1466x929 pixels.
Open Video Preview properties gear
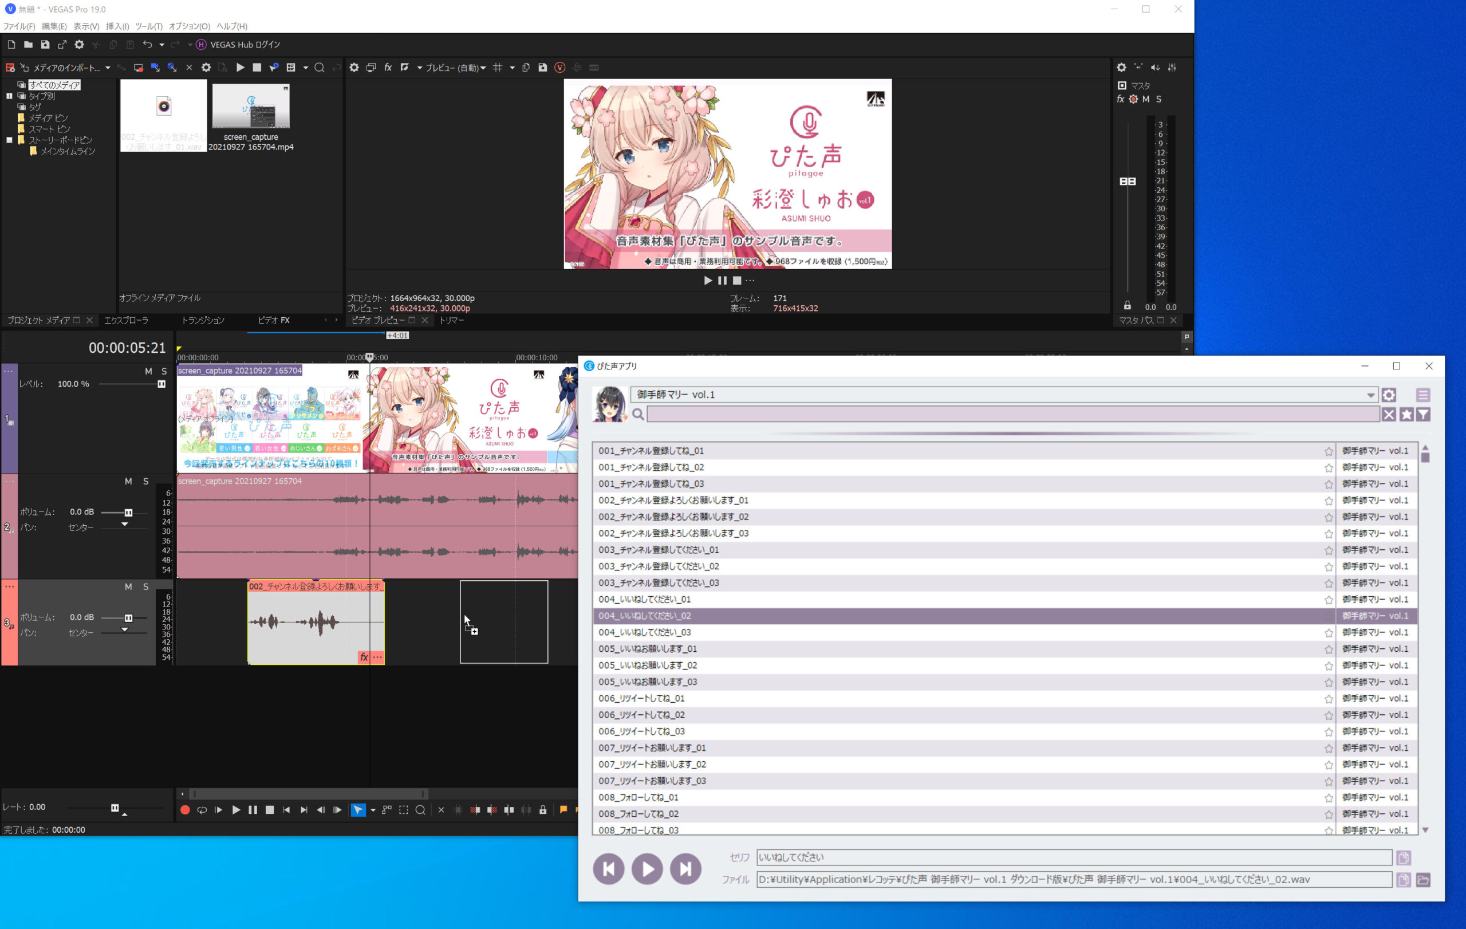point(354,68)
